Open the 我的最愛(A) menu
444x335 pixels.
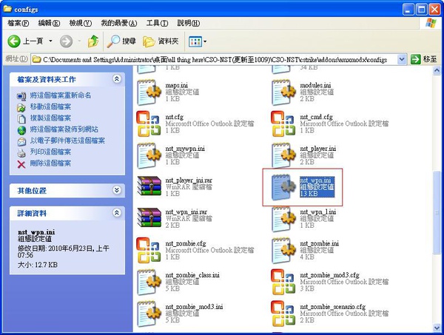coord(119,23)
